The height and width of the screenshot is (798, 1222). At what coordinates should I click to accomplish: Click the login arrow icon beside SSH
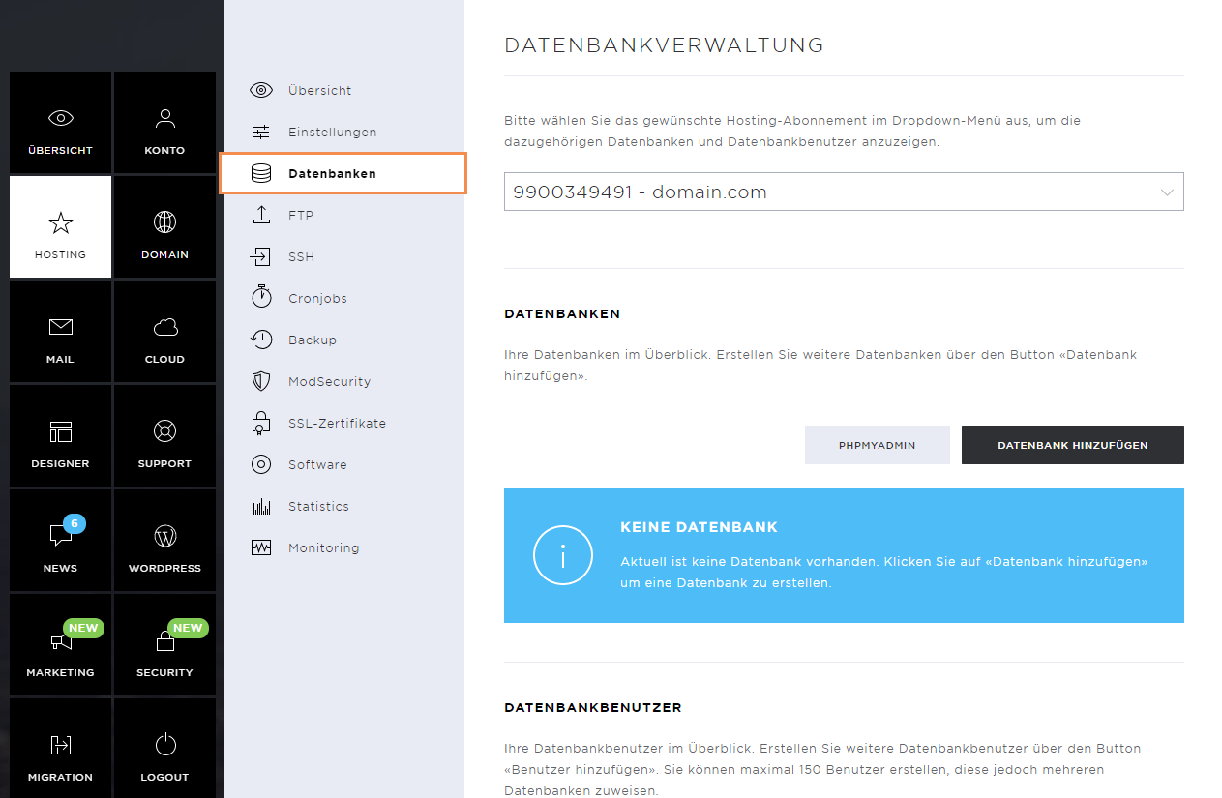tap(261, 256)
